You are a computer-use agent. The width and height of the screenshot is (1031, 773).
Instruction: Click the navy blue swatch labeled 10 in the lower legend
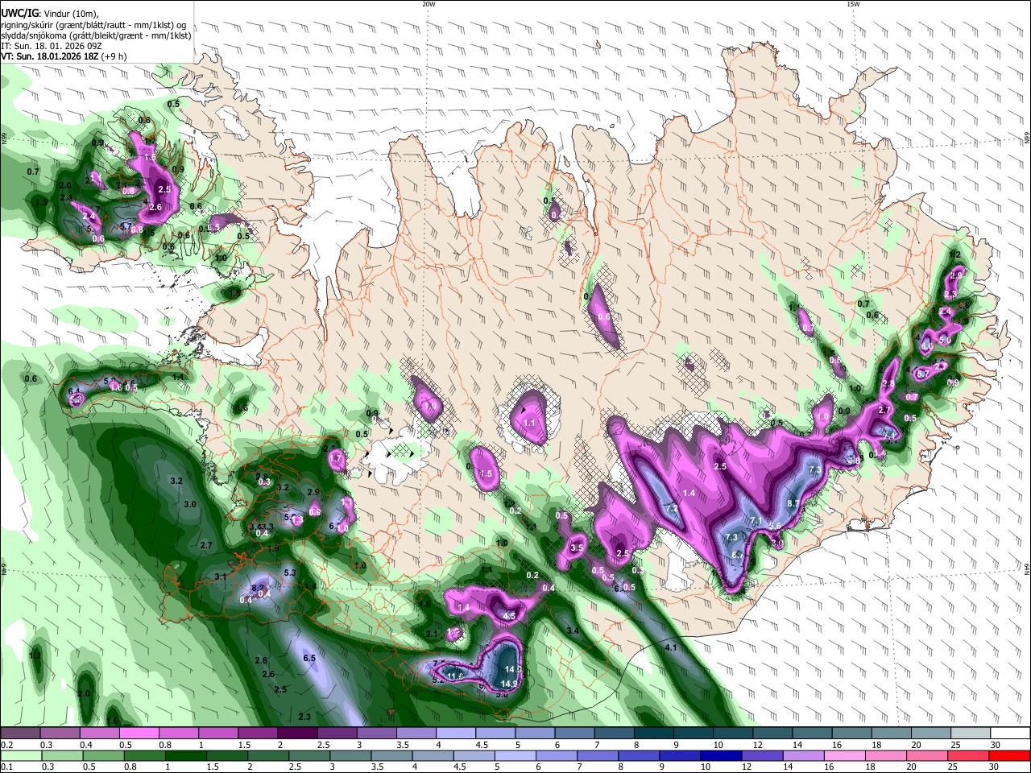(x=720, y=755)
